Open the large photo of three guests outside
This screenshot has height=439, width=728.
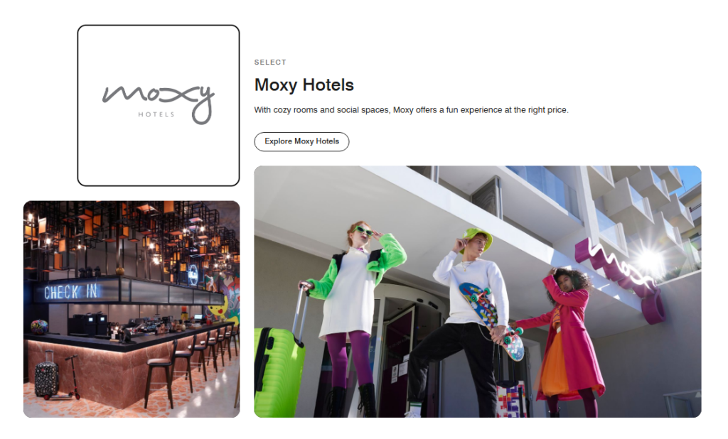point(477,291)
